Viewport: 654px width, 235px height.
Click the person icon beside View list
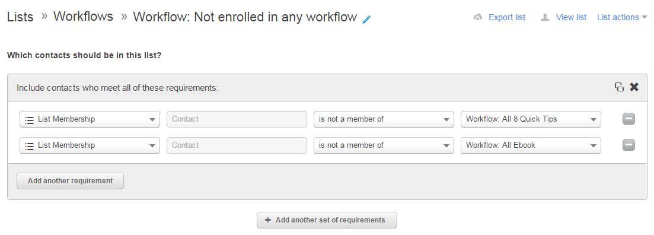click(x=545, y=17)
